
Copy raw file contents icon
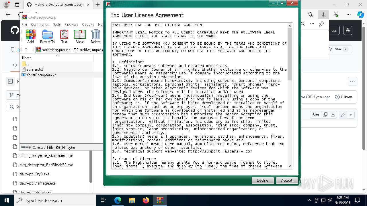pos(325,115)
